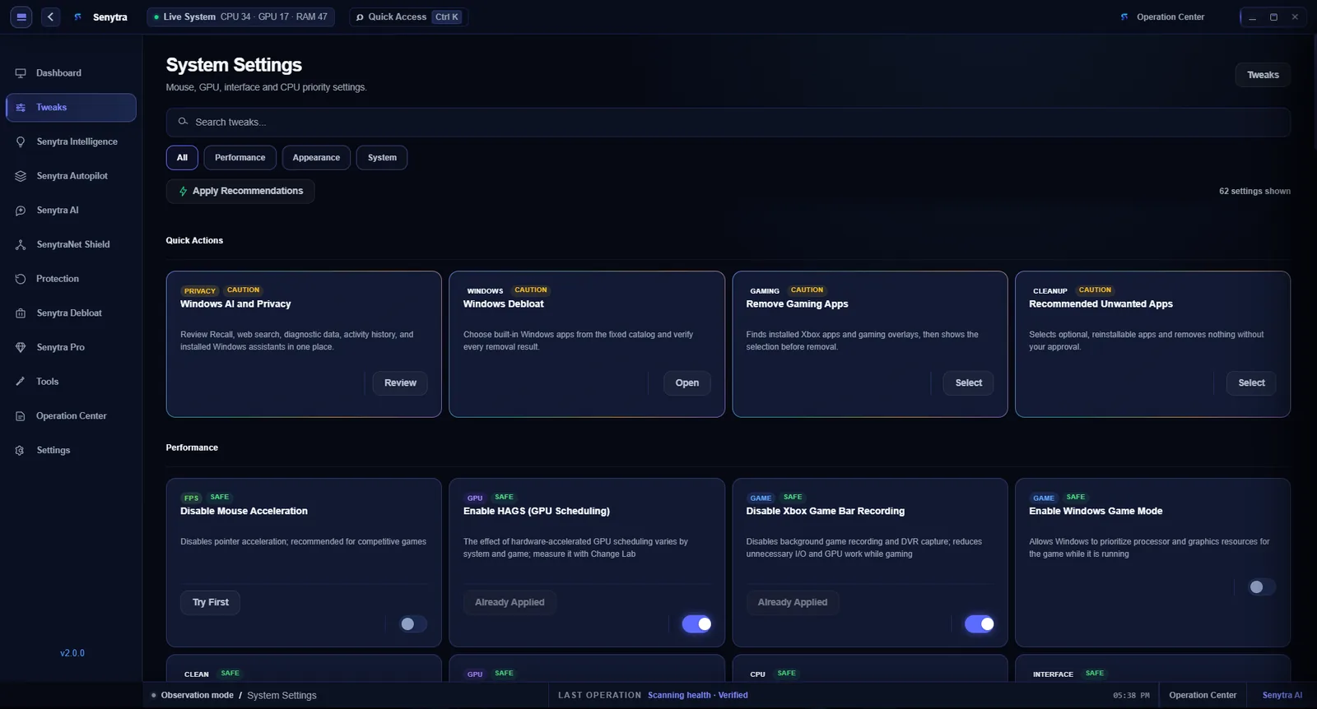Click the green Live System status dot
1317x709 pixels.
coord(156,16)
